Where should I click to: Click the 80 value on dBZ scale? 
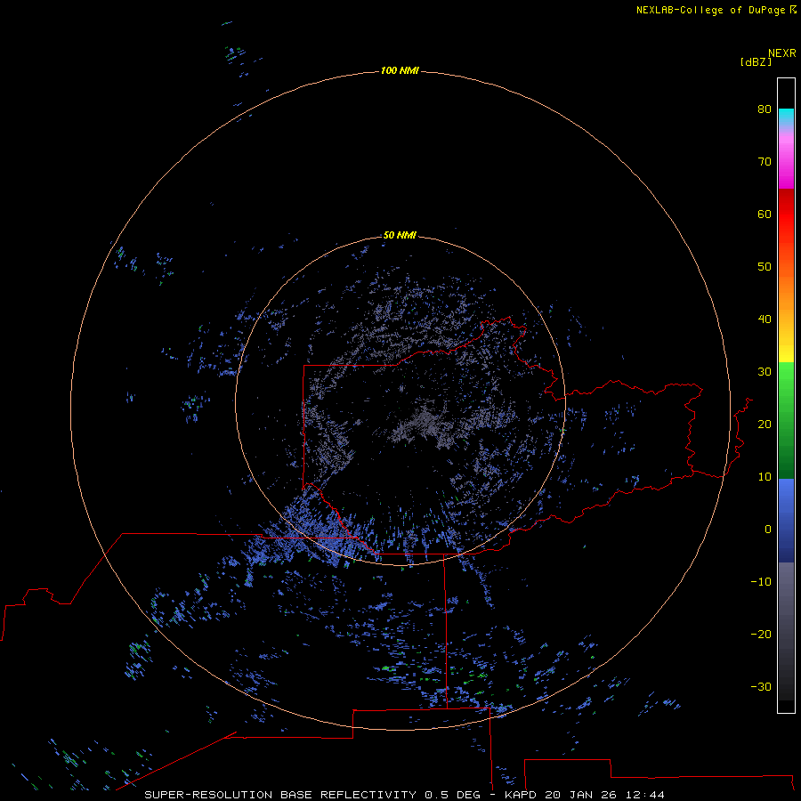pos(765,109)
